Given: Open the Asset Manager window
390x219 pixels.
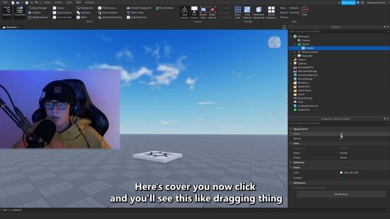Looking at the screenshot, I should (37, 8).
